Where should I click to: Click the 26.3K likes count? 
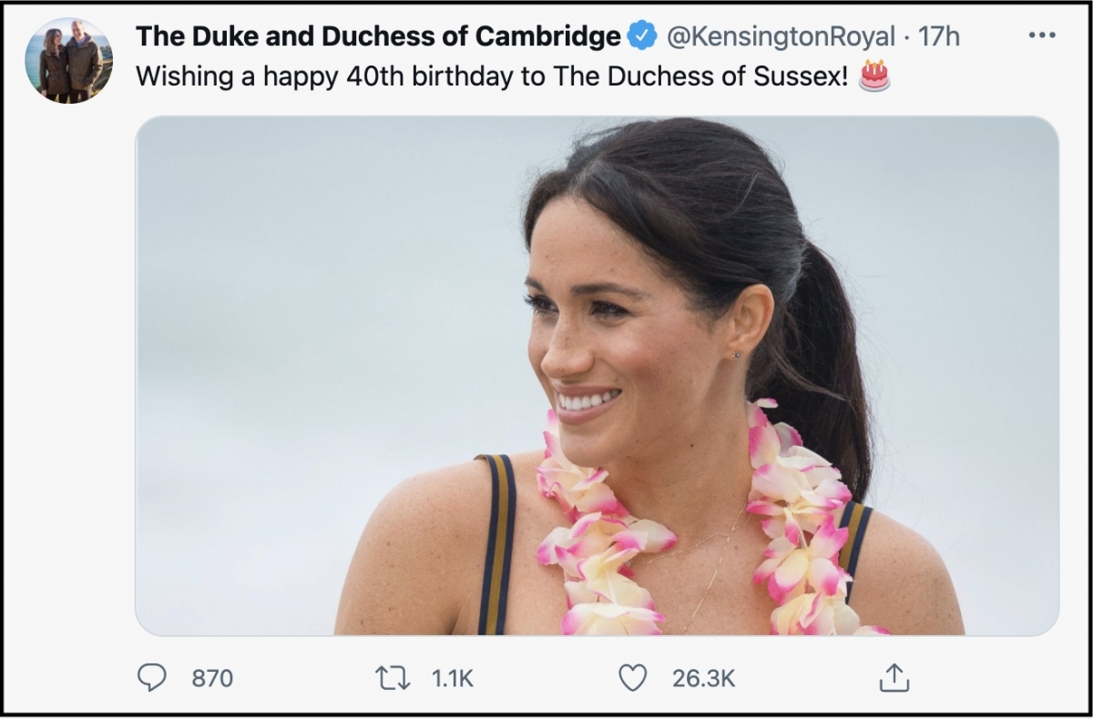(x=703, y=678)
